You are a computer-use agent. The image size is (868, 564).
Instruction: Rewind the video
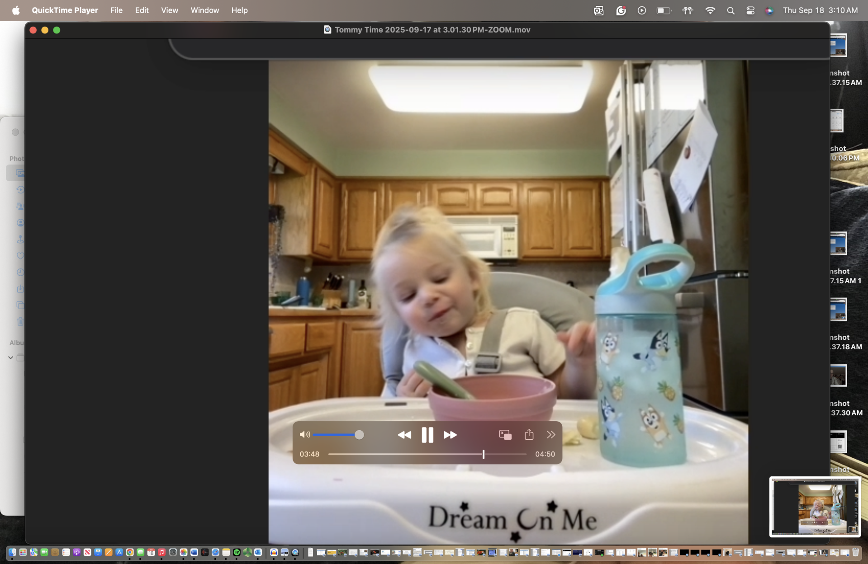pyautogui.click(x=404, y=435)
